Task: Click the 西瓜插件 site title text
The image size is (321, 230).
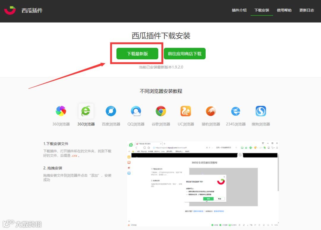Action: [32, 10]
